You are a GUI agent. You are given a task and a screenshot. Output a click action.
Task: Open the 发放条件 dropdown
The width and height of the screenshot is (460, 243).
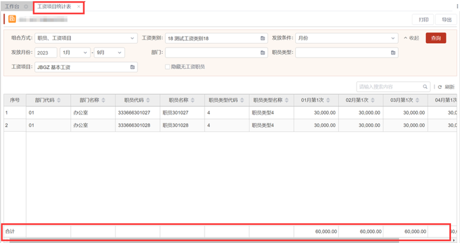click(347, 38)
